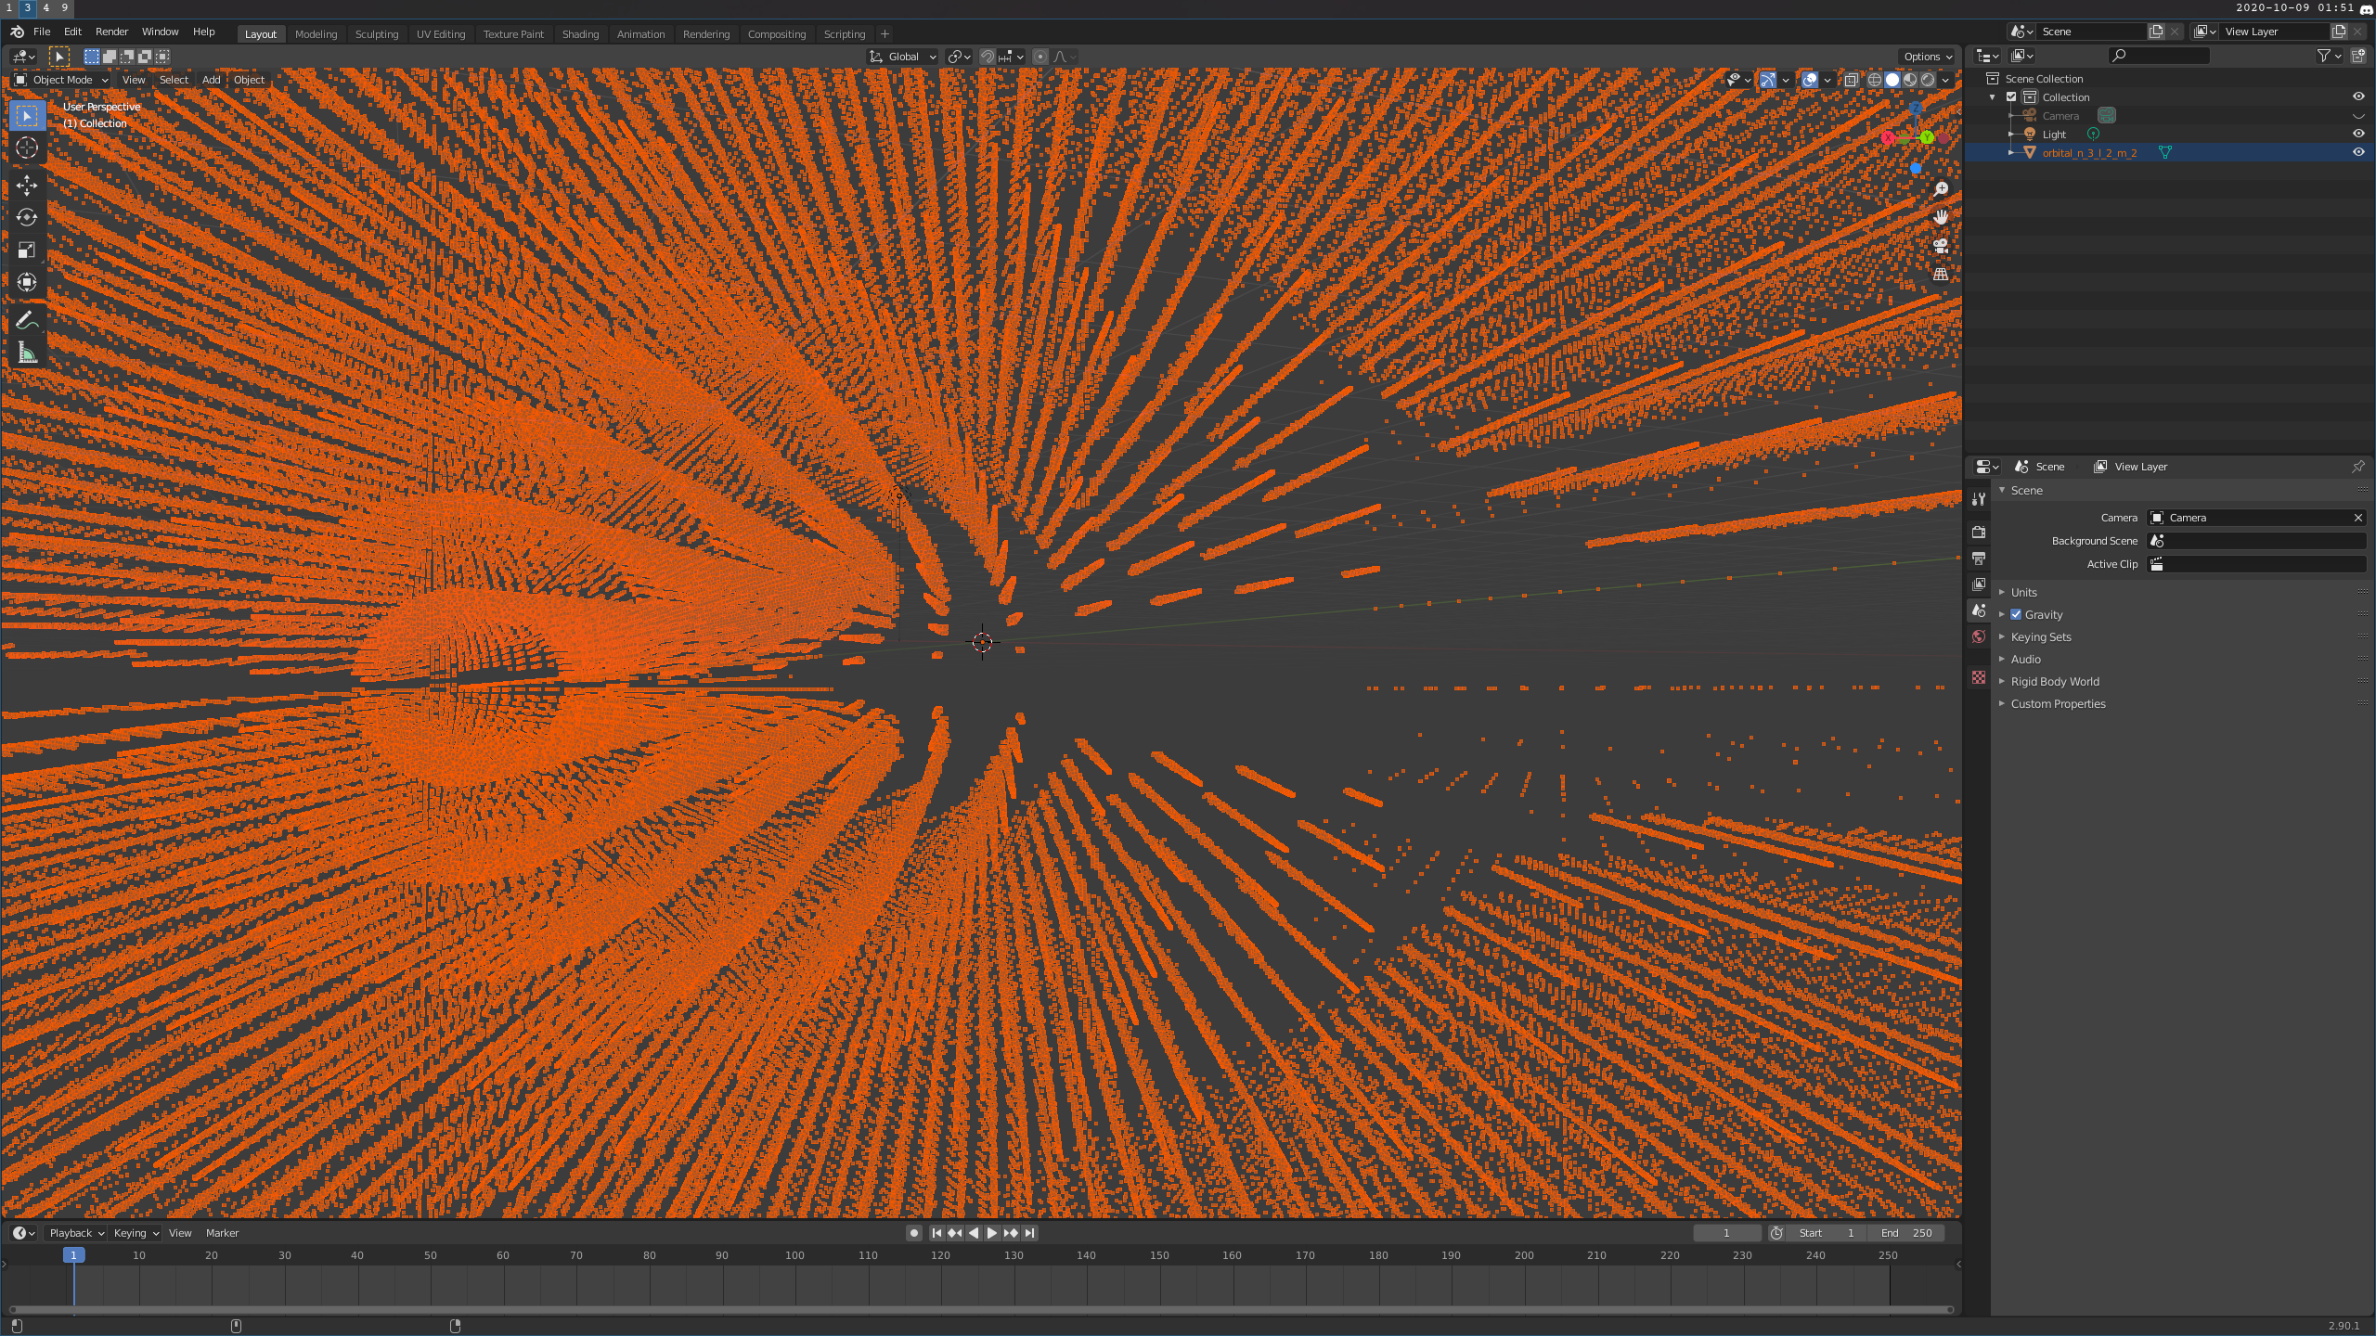Toggle snapping magnet in header
The width and height of the screenshot is (2376, 1336).
point(988,57)
